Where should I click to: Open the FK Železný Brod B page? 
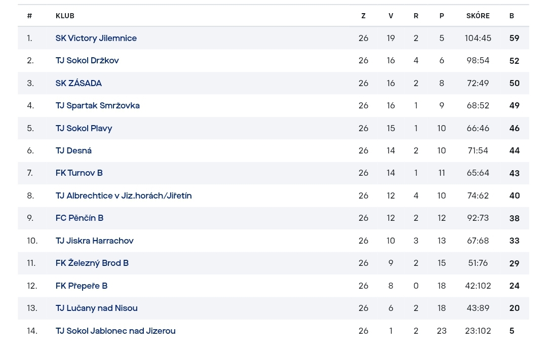[92, 263]
